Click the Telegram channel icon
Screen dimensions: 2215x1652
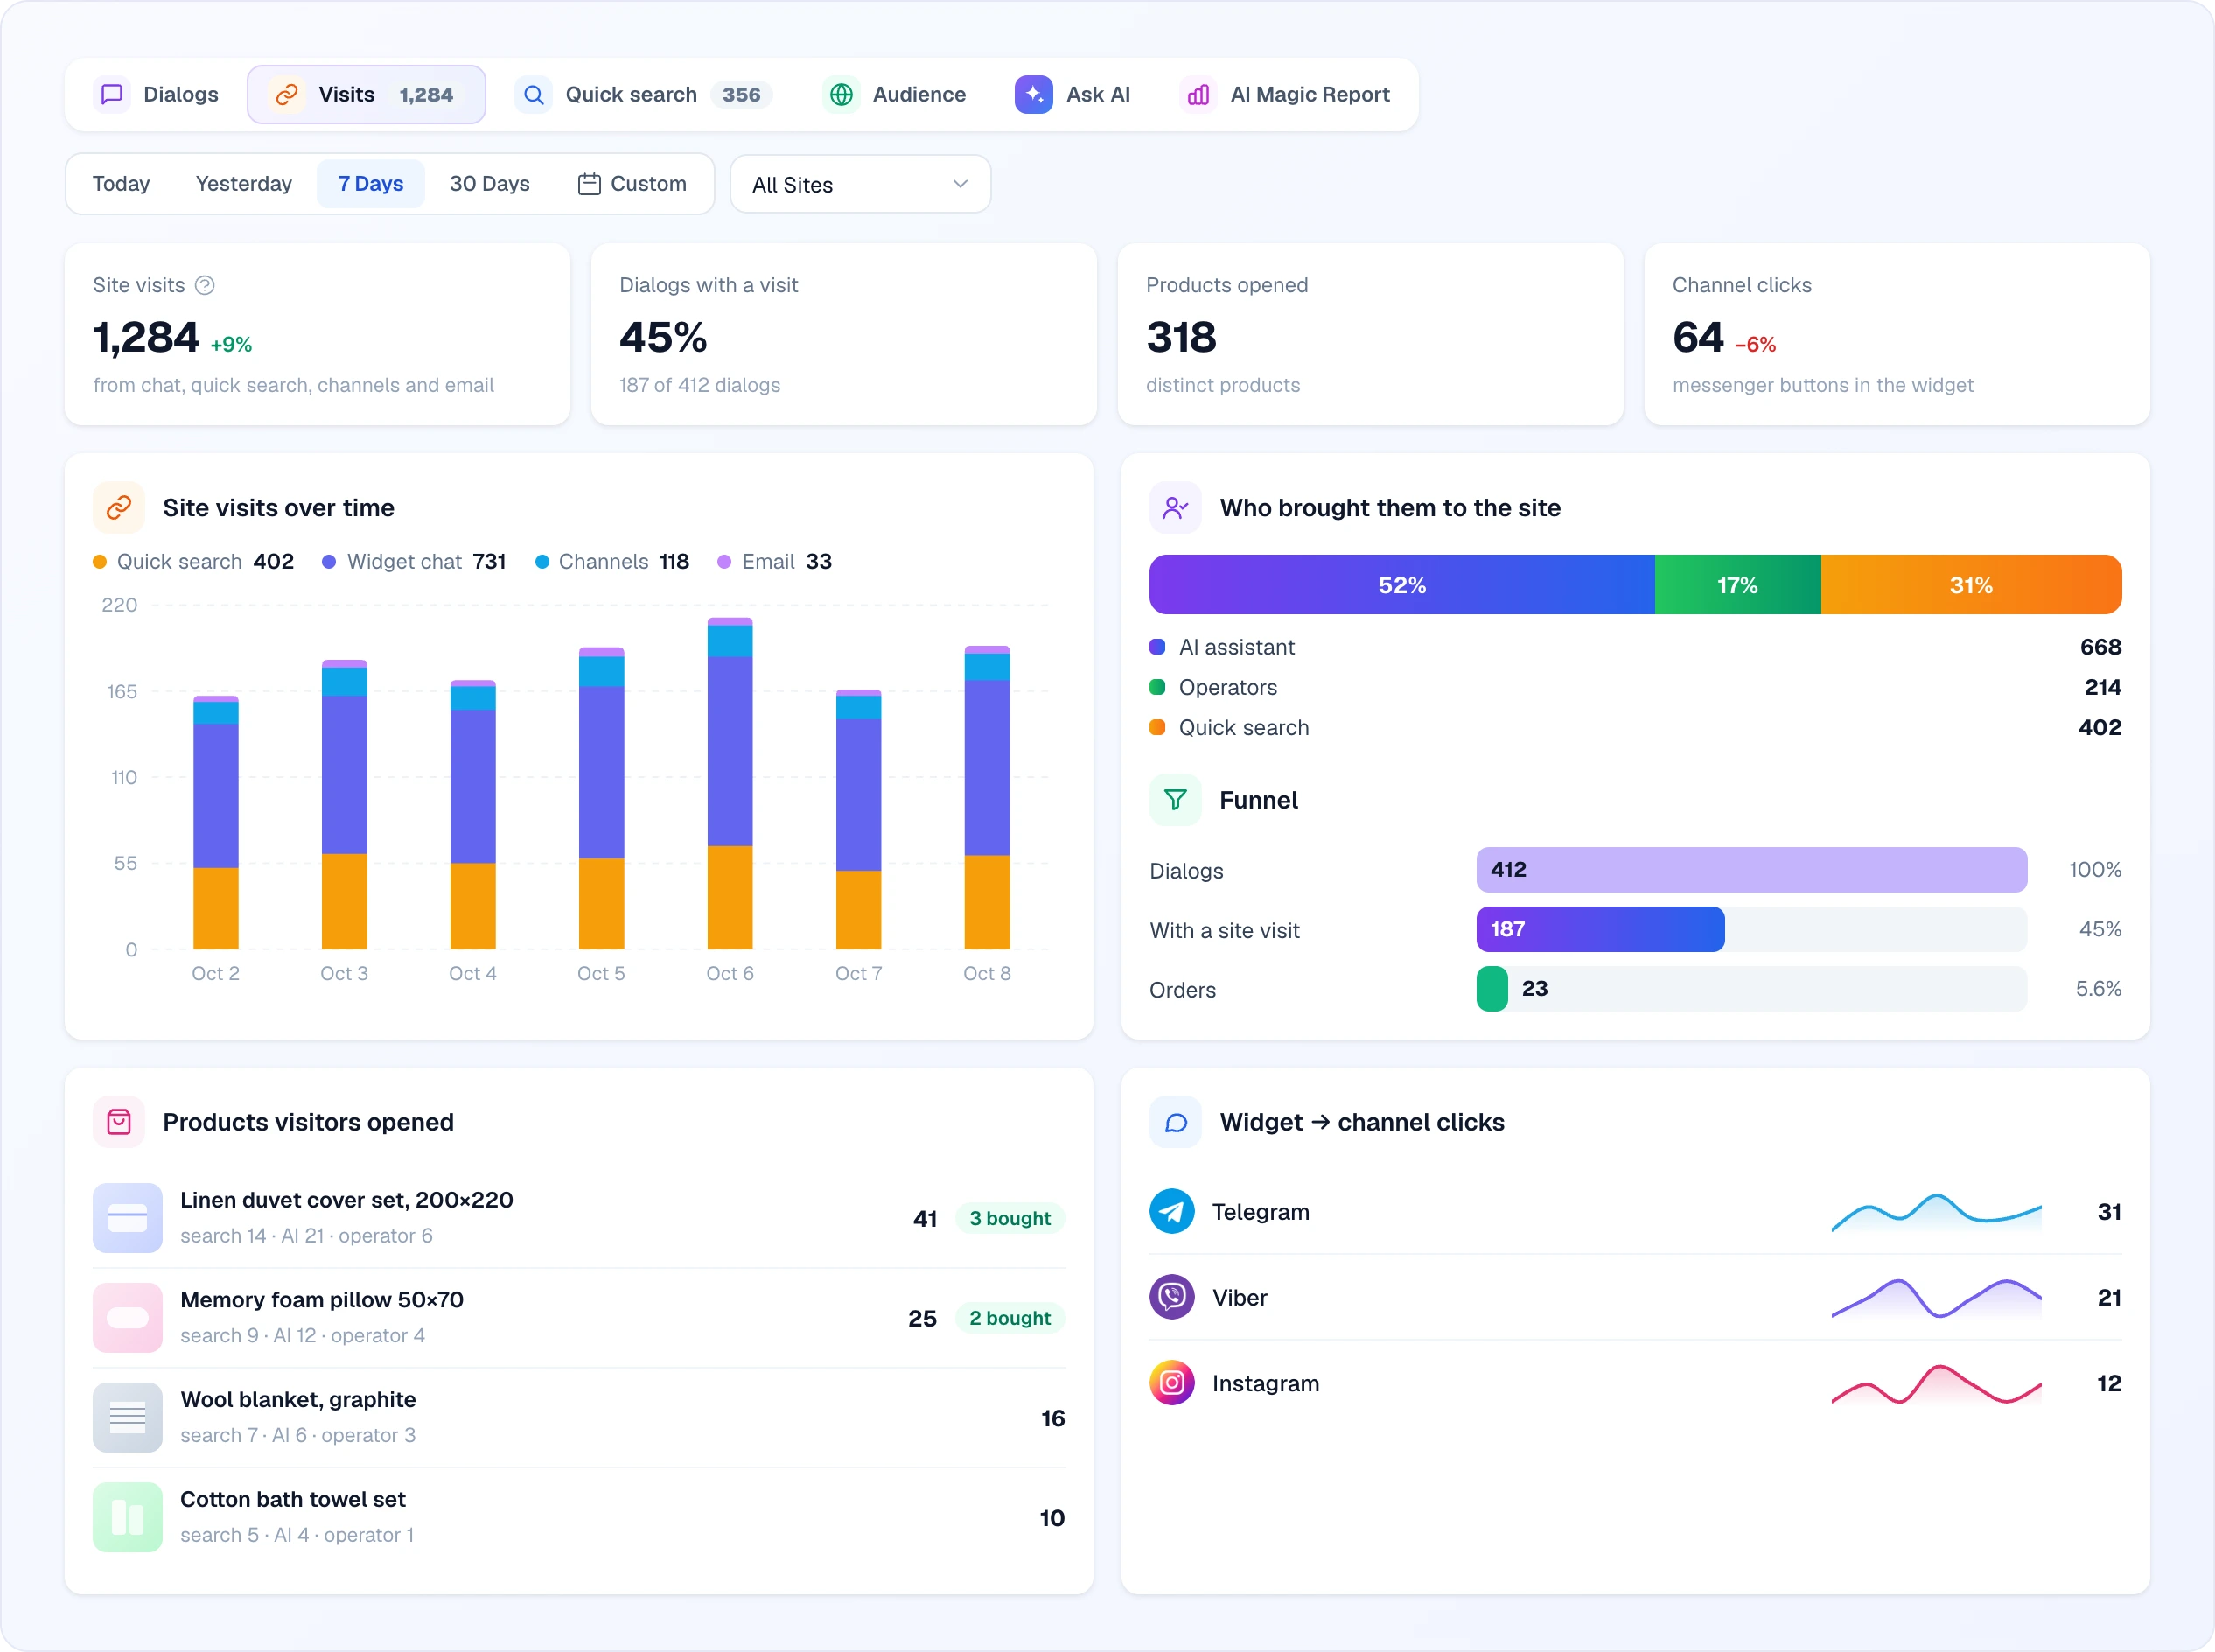coord(1171,1211)
